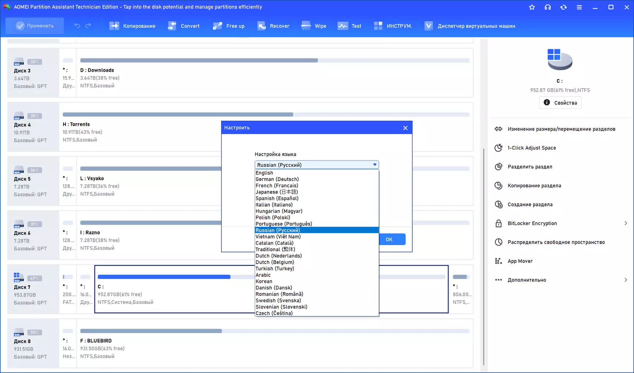Click the refresh icon in title bar

point(563,7)
